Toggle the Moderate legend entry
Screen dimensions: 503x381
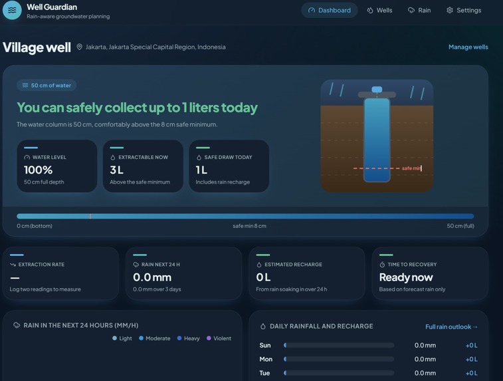(x=155, y=338)
